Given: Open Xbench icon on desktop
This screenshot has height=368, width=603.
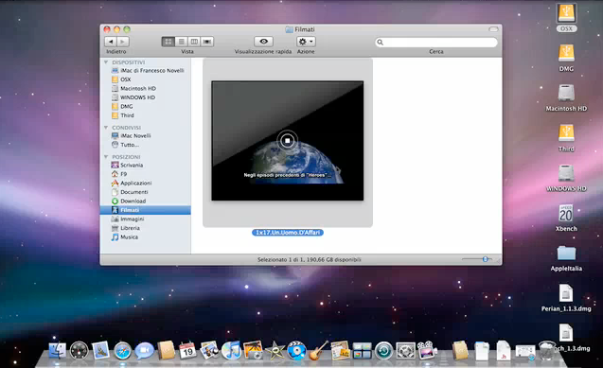Looking at the screenshot, I should click(x=566, y=218).
